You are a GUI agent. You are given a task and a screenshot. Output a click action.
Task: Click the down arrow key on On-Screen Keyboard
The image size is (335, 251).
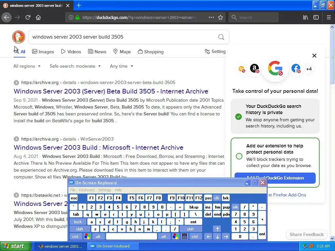coord(217,236)
